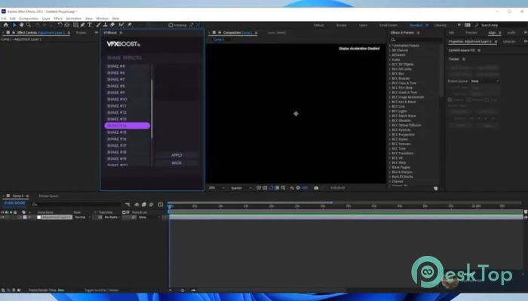The height and width of the screenshot is (301, 528).
Task: Click the current time indicator playhead
Action: pyautogui.click(x=170, y=206)
